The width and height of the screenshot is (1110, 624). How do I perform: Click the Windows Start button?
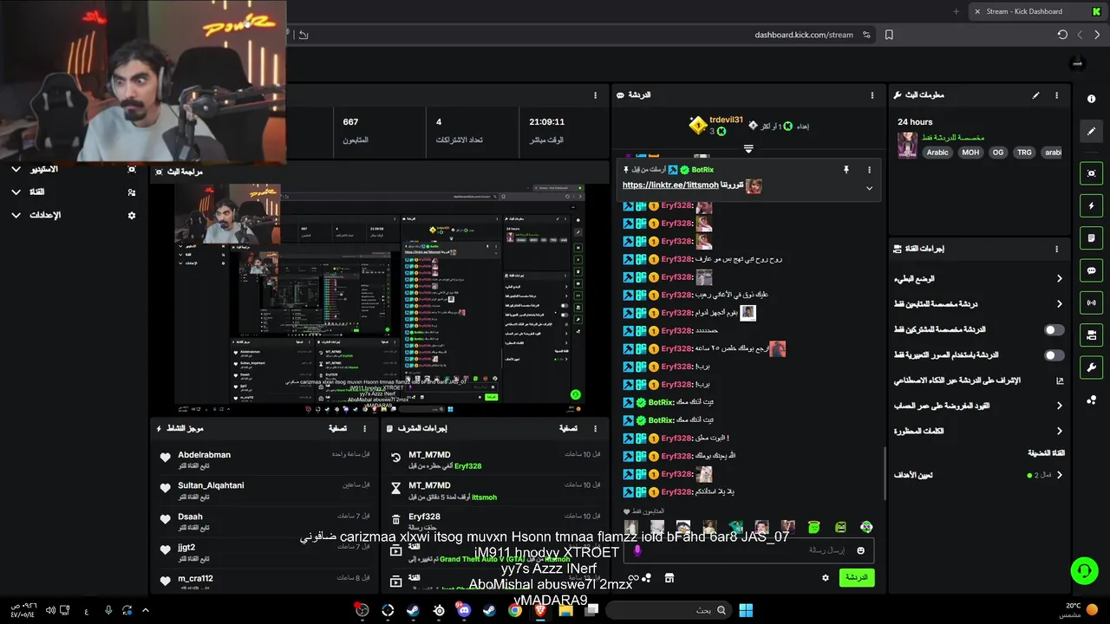[x=746, y=610]
